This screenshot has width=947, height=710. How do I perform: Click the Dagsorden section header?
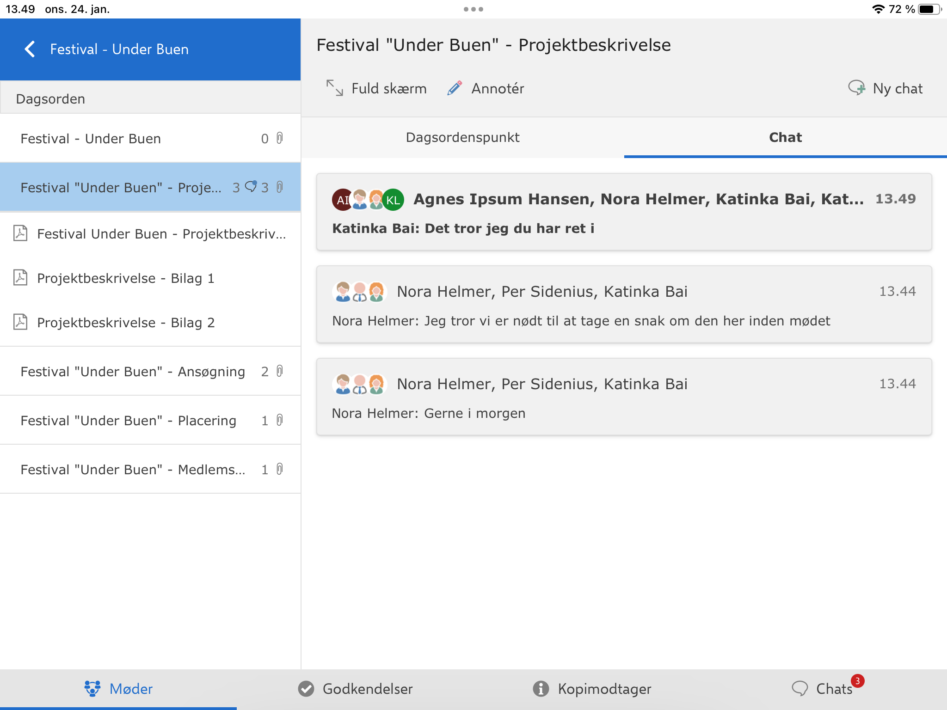(150, 98)
